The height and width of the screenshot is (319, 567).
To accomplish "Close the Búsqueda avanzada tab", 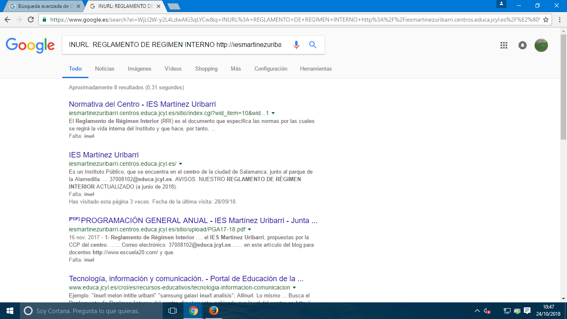I will (x=78, y=6).
